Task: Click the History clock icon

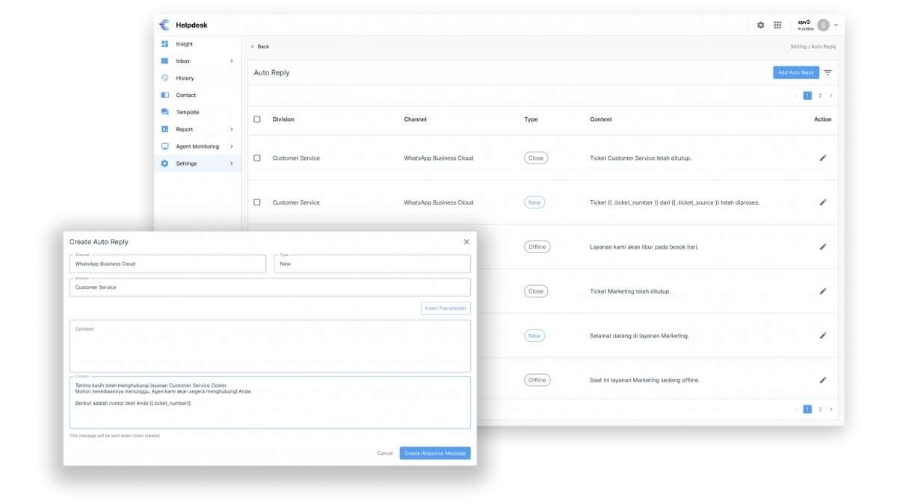Action: 164,78
